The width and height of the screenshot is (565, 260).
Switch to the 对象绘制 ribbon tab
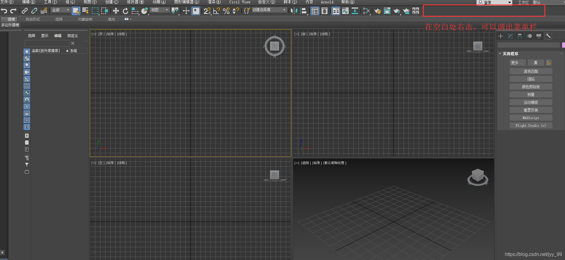pyautogui.click(x=85, y=19)
